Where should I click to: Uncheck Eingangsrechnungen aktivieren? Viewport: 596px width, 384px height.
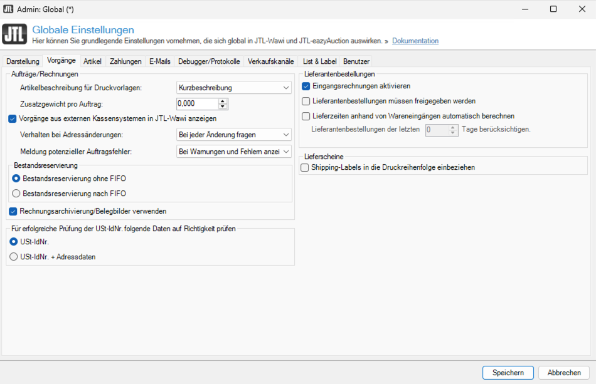[x=306, y=86]
